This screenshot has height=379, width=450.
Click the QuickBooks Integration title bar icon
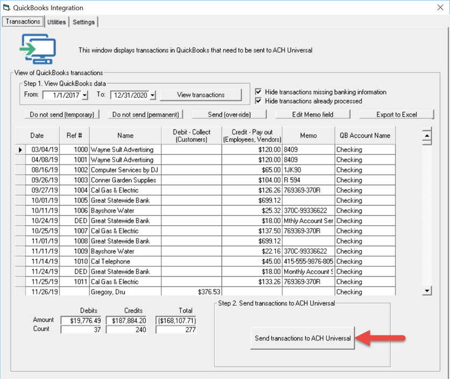[x=5, y=8]
